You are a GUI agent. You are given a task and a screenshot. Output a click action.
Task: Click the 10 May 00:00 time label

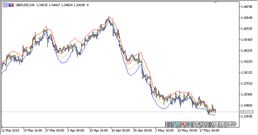pyautogui.click(x=187, y=131)
